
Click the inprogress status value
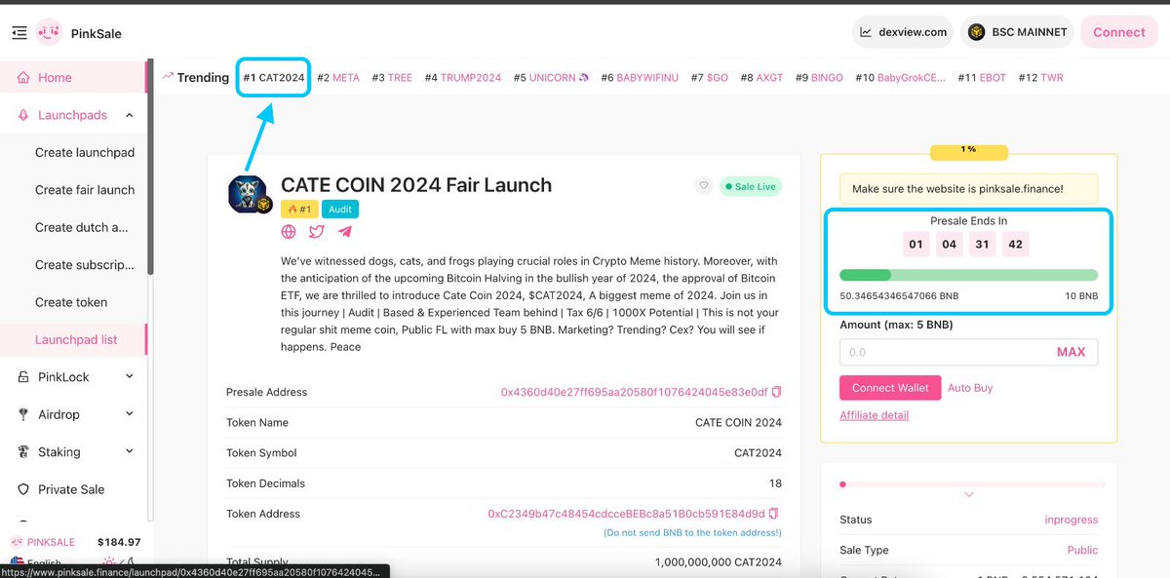click(1071, 520)
